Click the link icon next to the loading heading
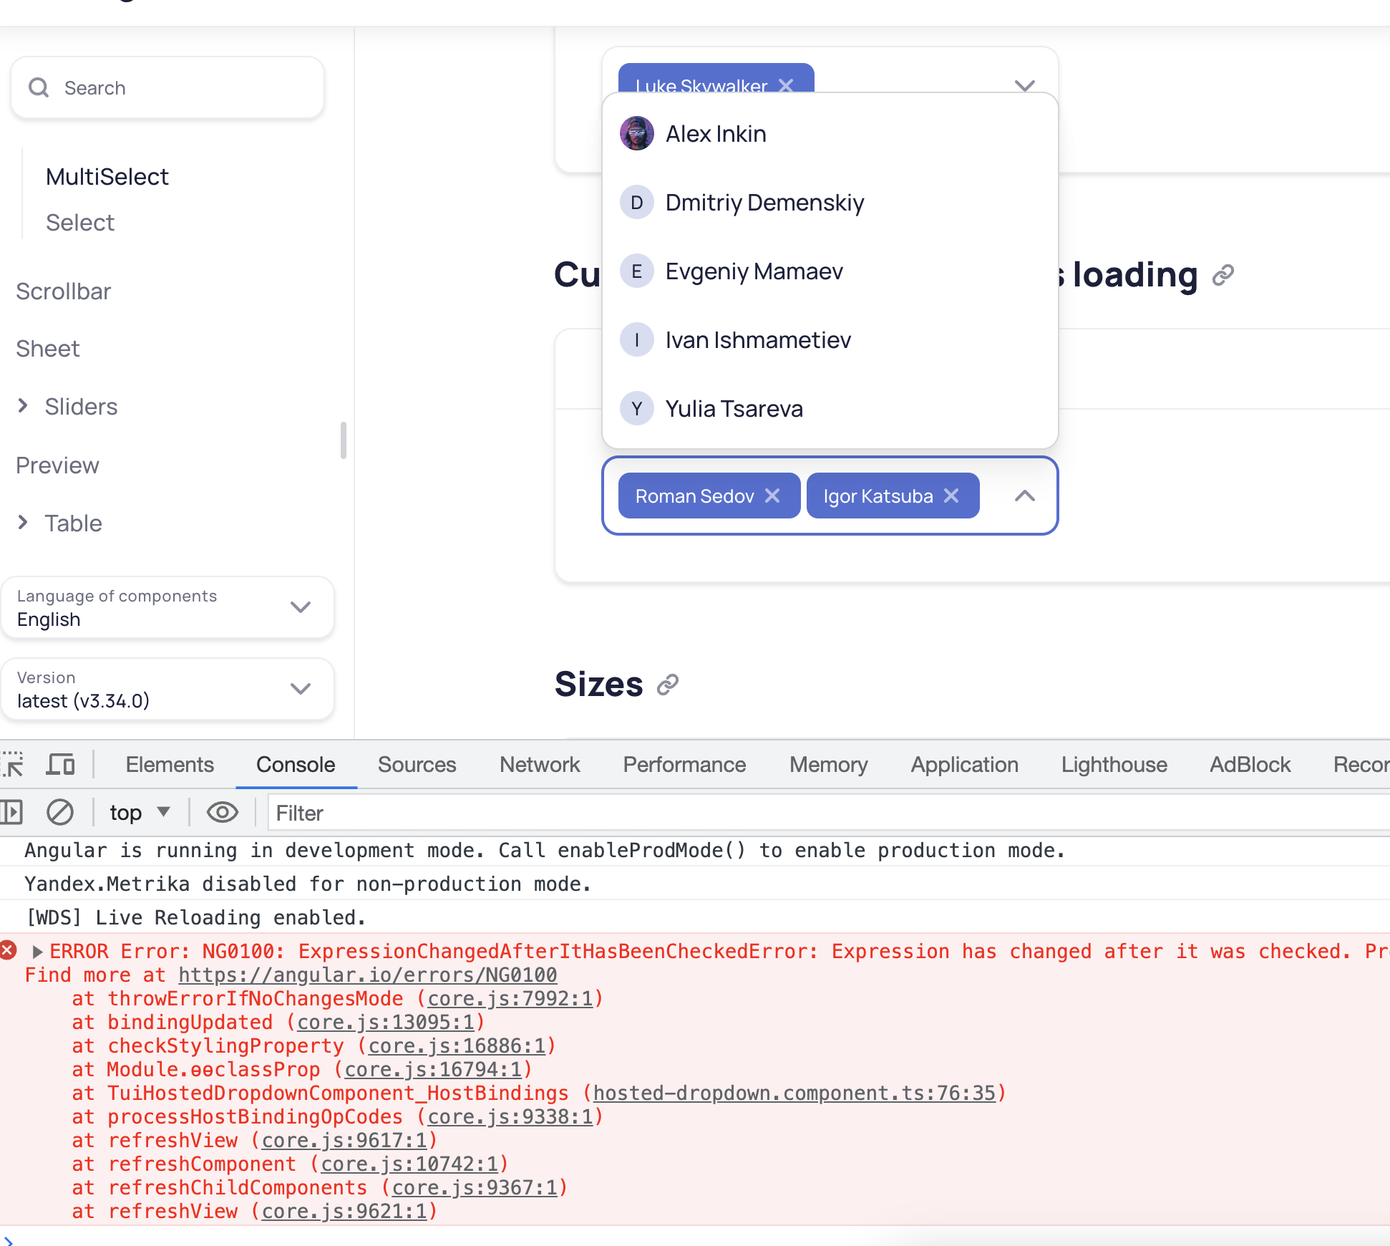 pos(1223,275)
